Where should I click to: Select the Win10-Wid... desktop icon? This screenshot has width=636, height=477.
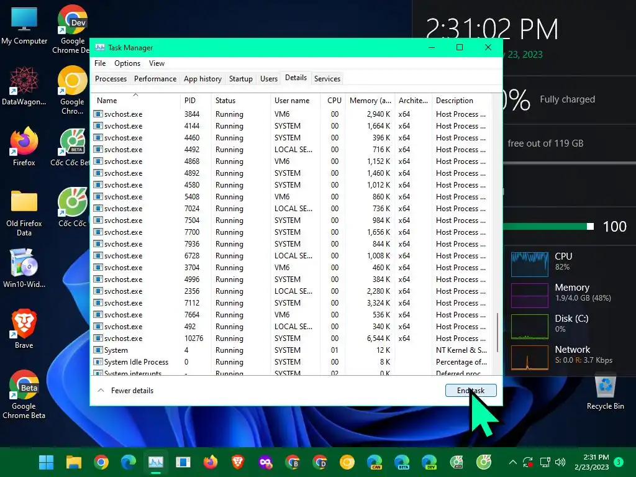(24, 268)
